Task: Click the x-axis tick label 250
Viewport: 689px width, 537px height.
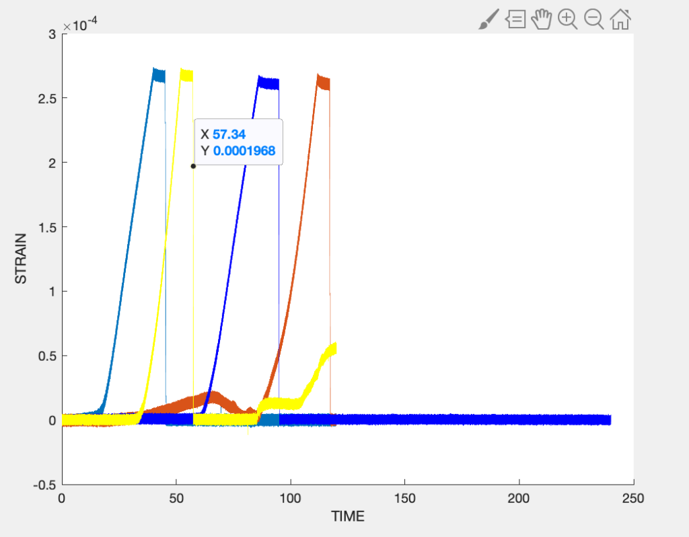Action: (632, 499)
